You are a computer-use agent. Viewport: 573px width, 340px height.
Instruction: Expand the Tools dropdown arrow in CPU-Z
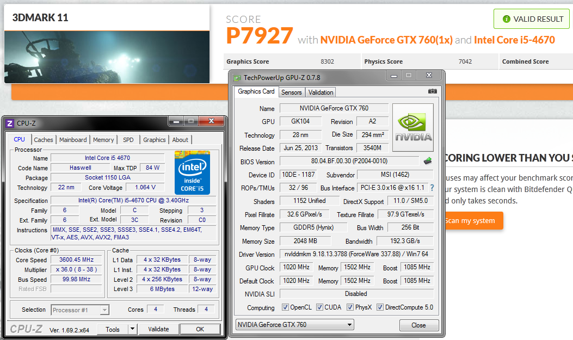point(132,329)
